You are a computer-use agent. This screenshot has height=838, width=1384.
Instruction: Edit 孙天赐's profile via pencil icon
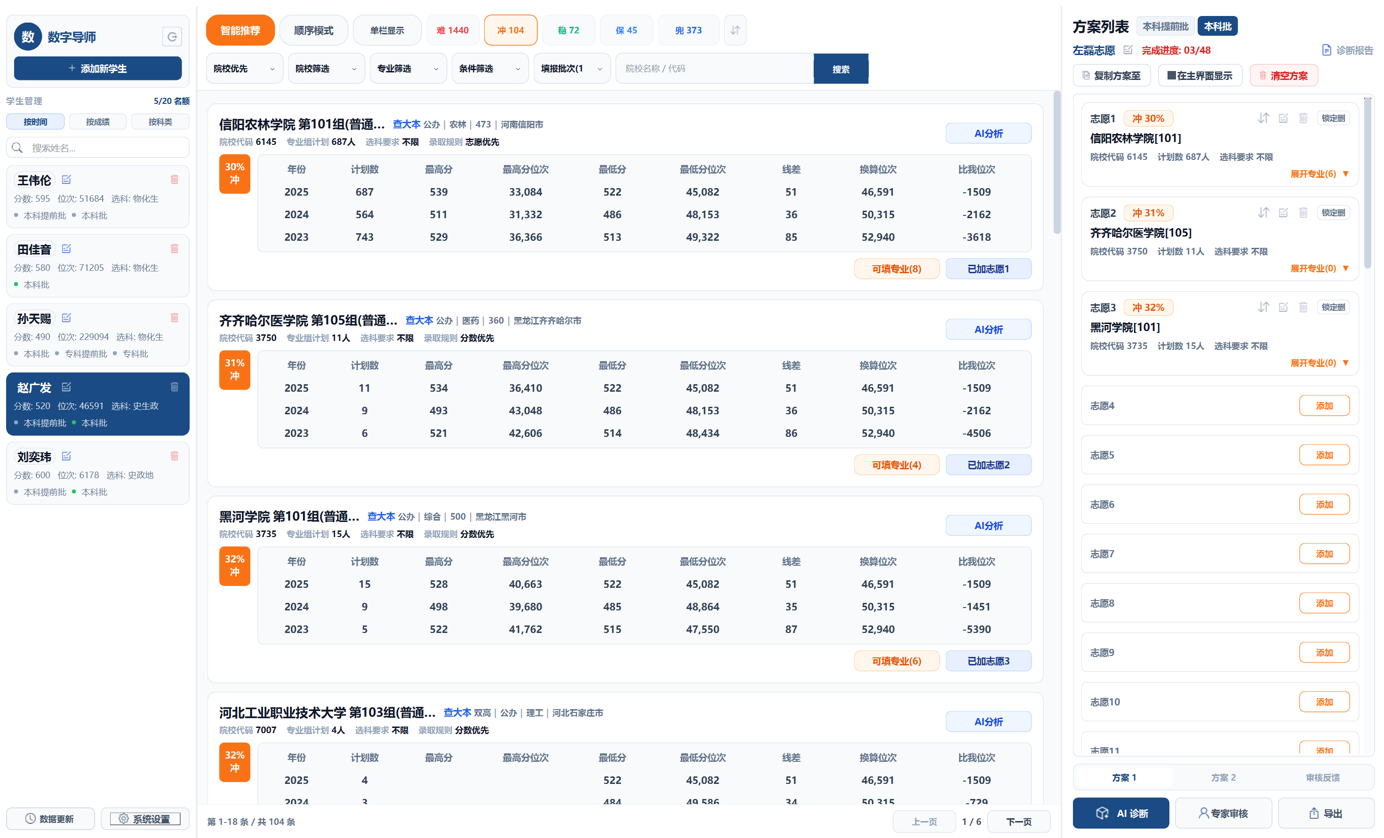pos(66,318)
